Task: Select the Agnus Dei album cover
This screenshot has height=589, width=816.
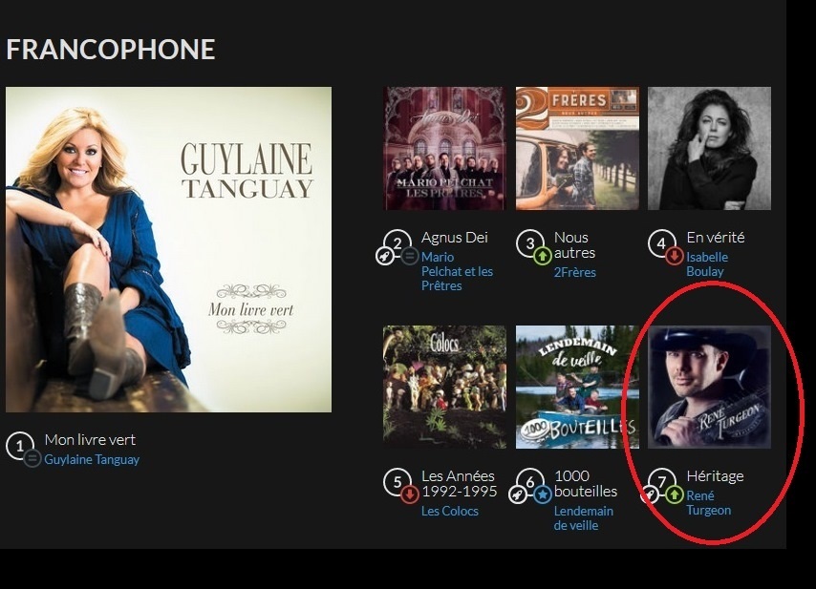Action: point(444,149)
